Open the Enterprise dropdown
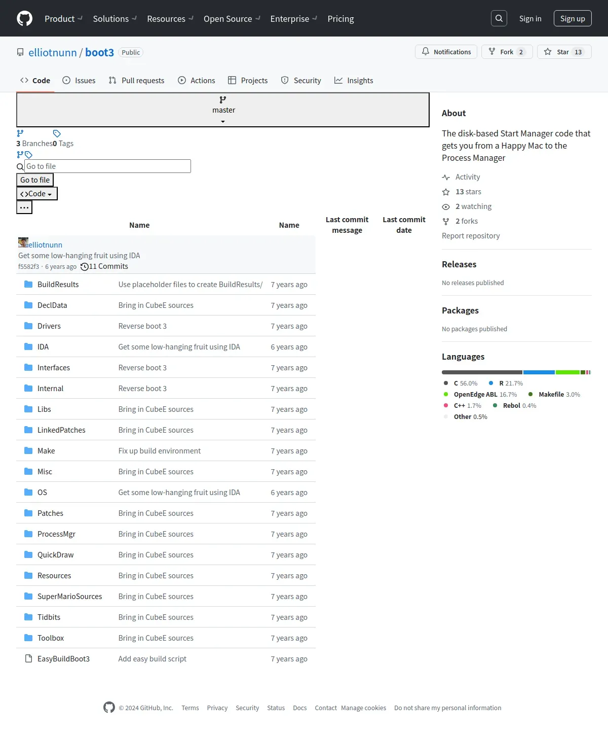The width and height of the screenshot is (608, 734). (294, 19)
